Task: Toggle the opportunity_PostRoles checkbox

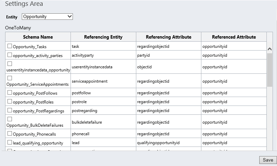Action: point(10,101)
